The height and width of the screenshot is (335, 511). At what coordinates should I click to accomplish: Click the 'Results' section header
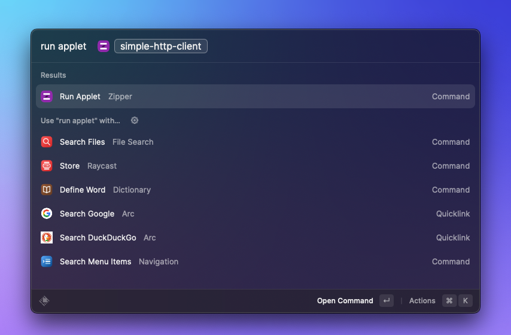tap(53, 75)
